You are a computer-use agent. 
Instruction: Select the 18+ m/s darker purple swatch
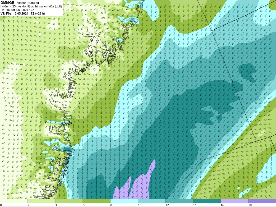262,201
